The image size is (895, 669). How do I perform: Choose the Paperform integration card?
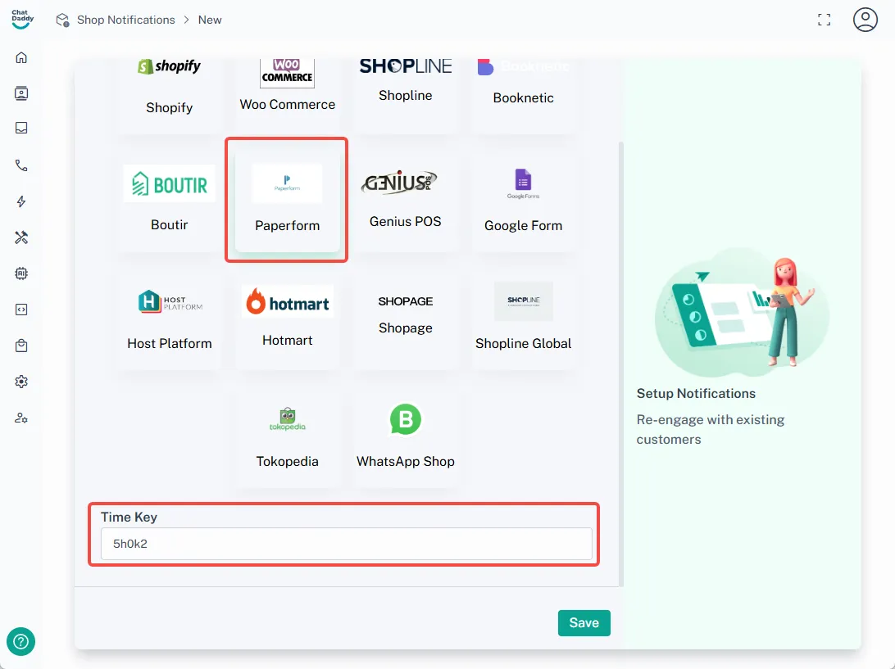point(287,201)
